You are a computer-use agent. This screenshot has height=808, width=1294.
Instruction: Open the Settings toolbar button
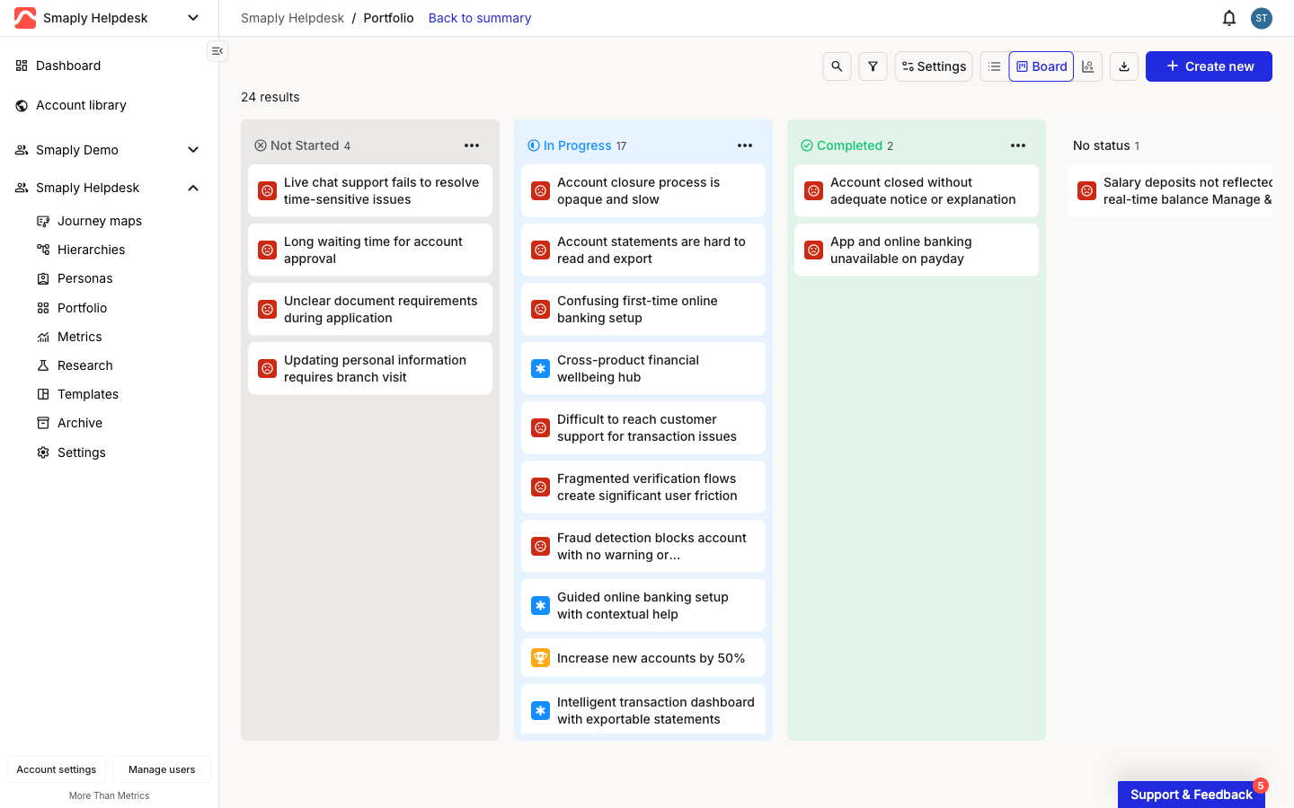point(934,66)
